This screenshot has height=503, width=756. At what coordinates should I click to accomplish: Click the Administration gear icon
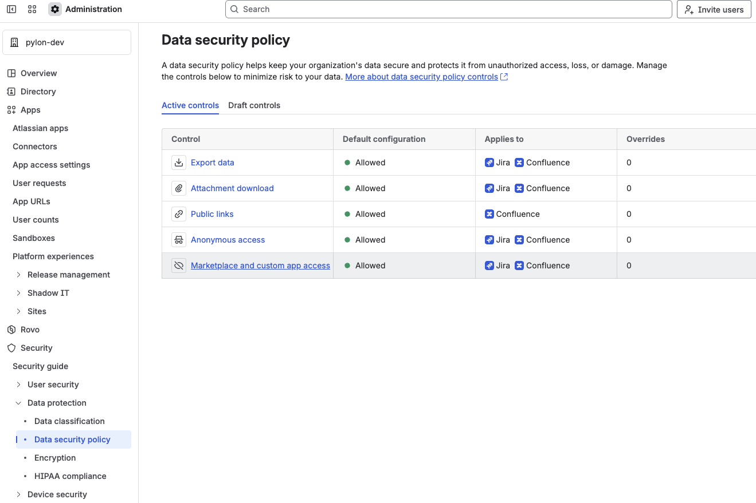(55, 9)
